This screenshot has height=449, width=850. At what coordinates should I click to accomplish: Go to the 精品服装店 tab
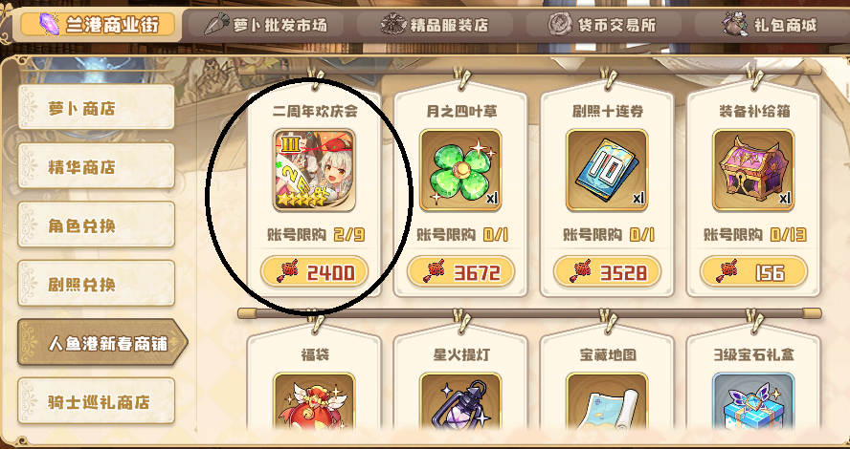coord(435,24)
